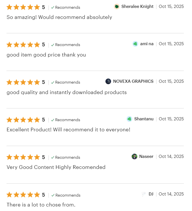192x211 pixels.
Task: Open NOVEXA GRAPHICS dark avatar icon
Action: [x=108, y=81]
